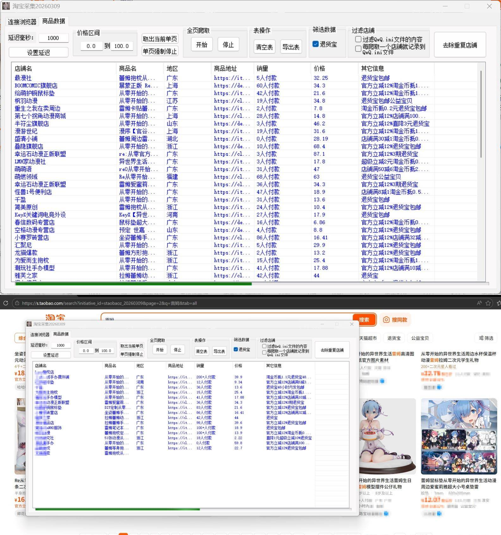
Task: Click the app icon in small window title bar
Action: (29, 324)
